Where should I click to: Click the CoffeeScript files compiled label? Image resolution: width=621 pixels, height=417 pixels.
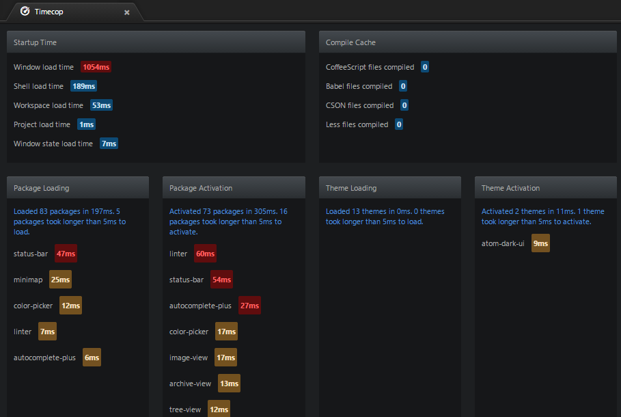click(x=370, y=67)
